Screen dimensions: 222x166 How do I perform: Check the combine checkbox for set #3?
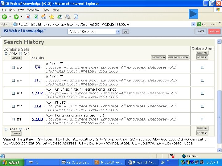(x=13, y=93)
